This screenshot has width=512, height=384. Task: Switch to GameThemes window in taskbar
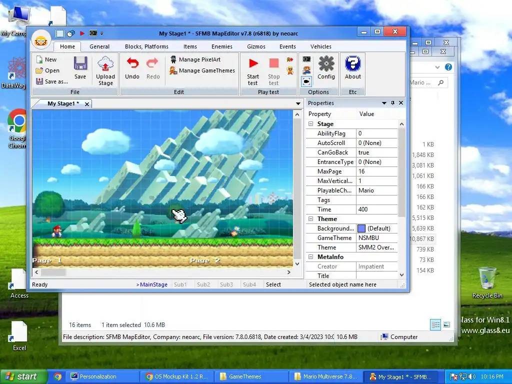[x=250, y=376]
